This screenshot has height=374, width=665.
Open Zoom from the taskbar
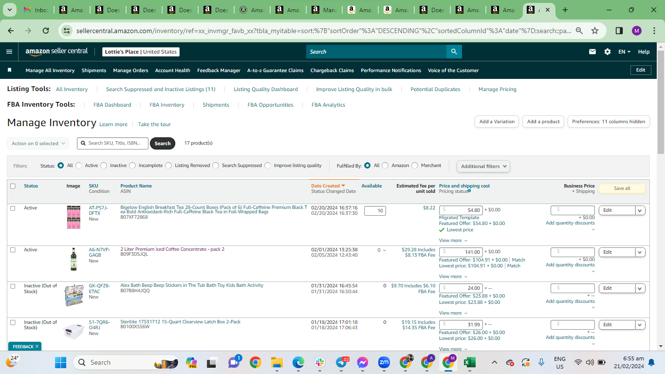point(384,362)
